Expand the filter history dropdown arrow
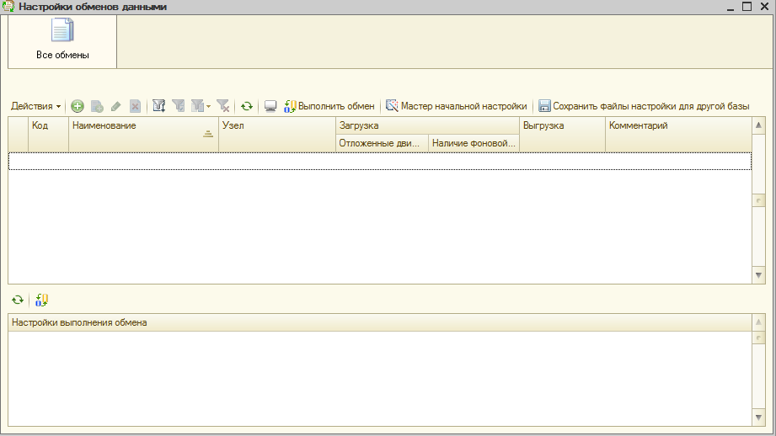776x436 pixels. pyautogui.click(x=208, y=106)
